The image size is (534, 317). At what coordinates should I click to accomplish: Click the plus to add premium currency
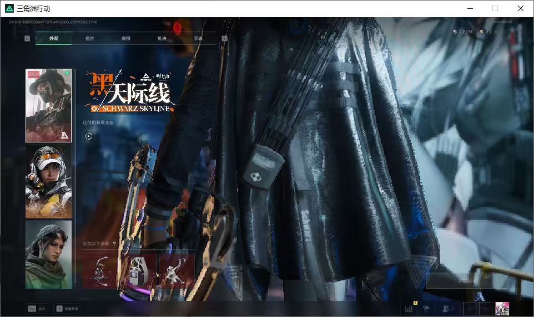(x=496, y=32)
